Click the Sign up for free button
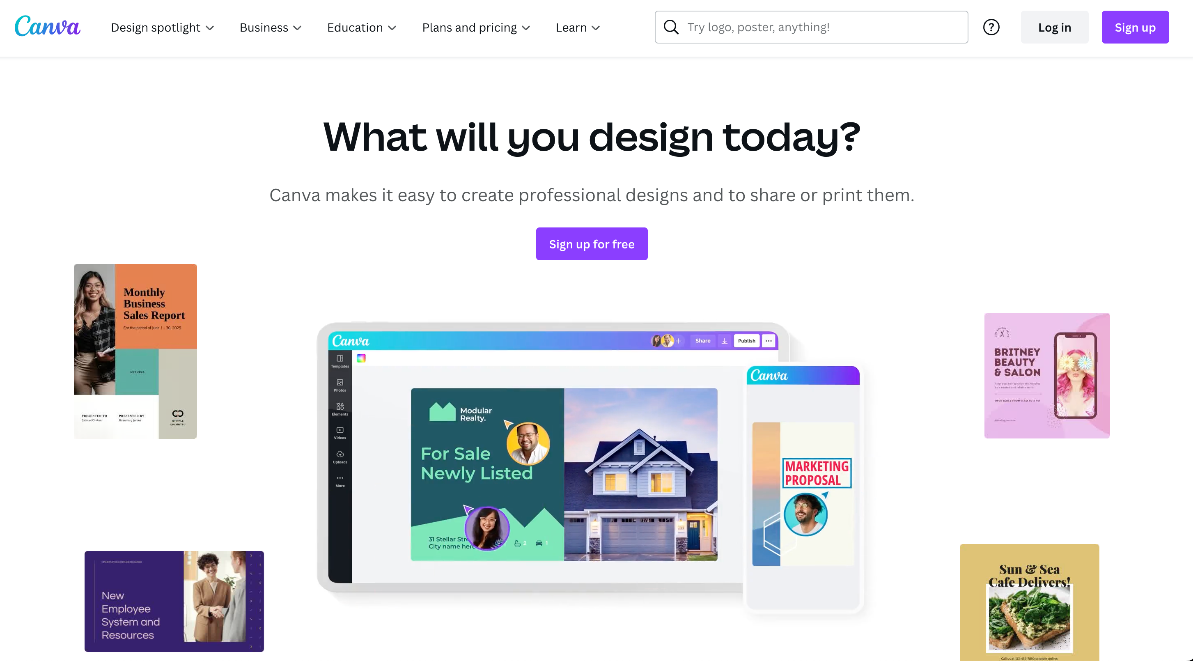This screenshot has width=1193, height=661. click(592, 243)
